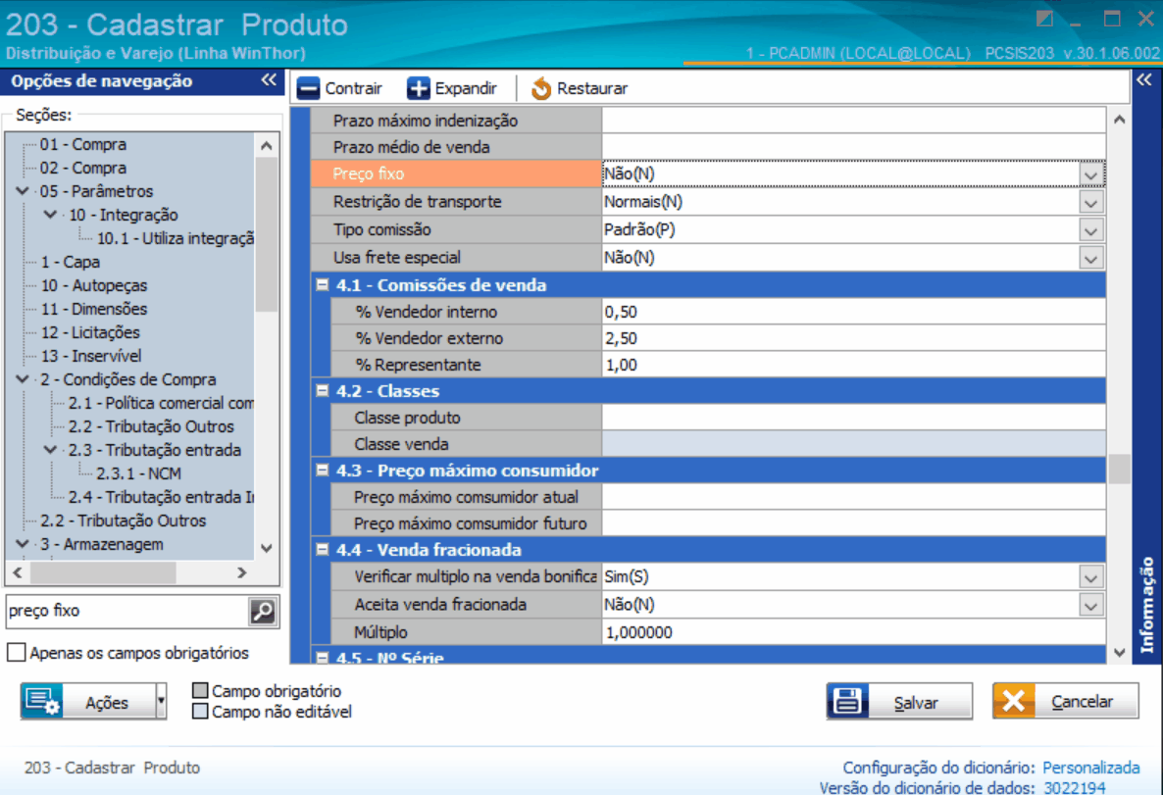Open the Verificar multiplo na venda dropdown
1163x795 pixels.
coord(1090,577)
